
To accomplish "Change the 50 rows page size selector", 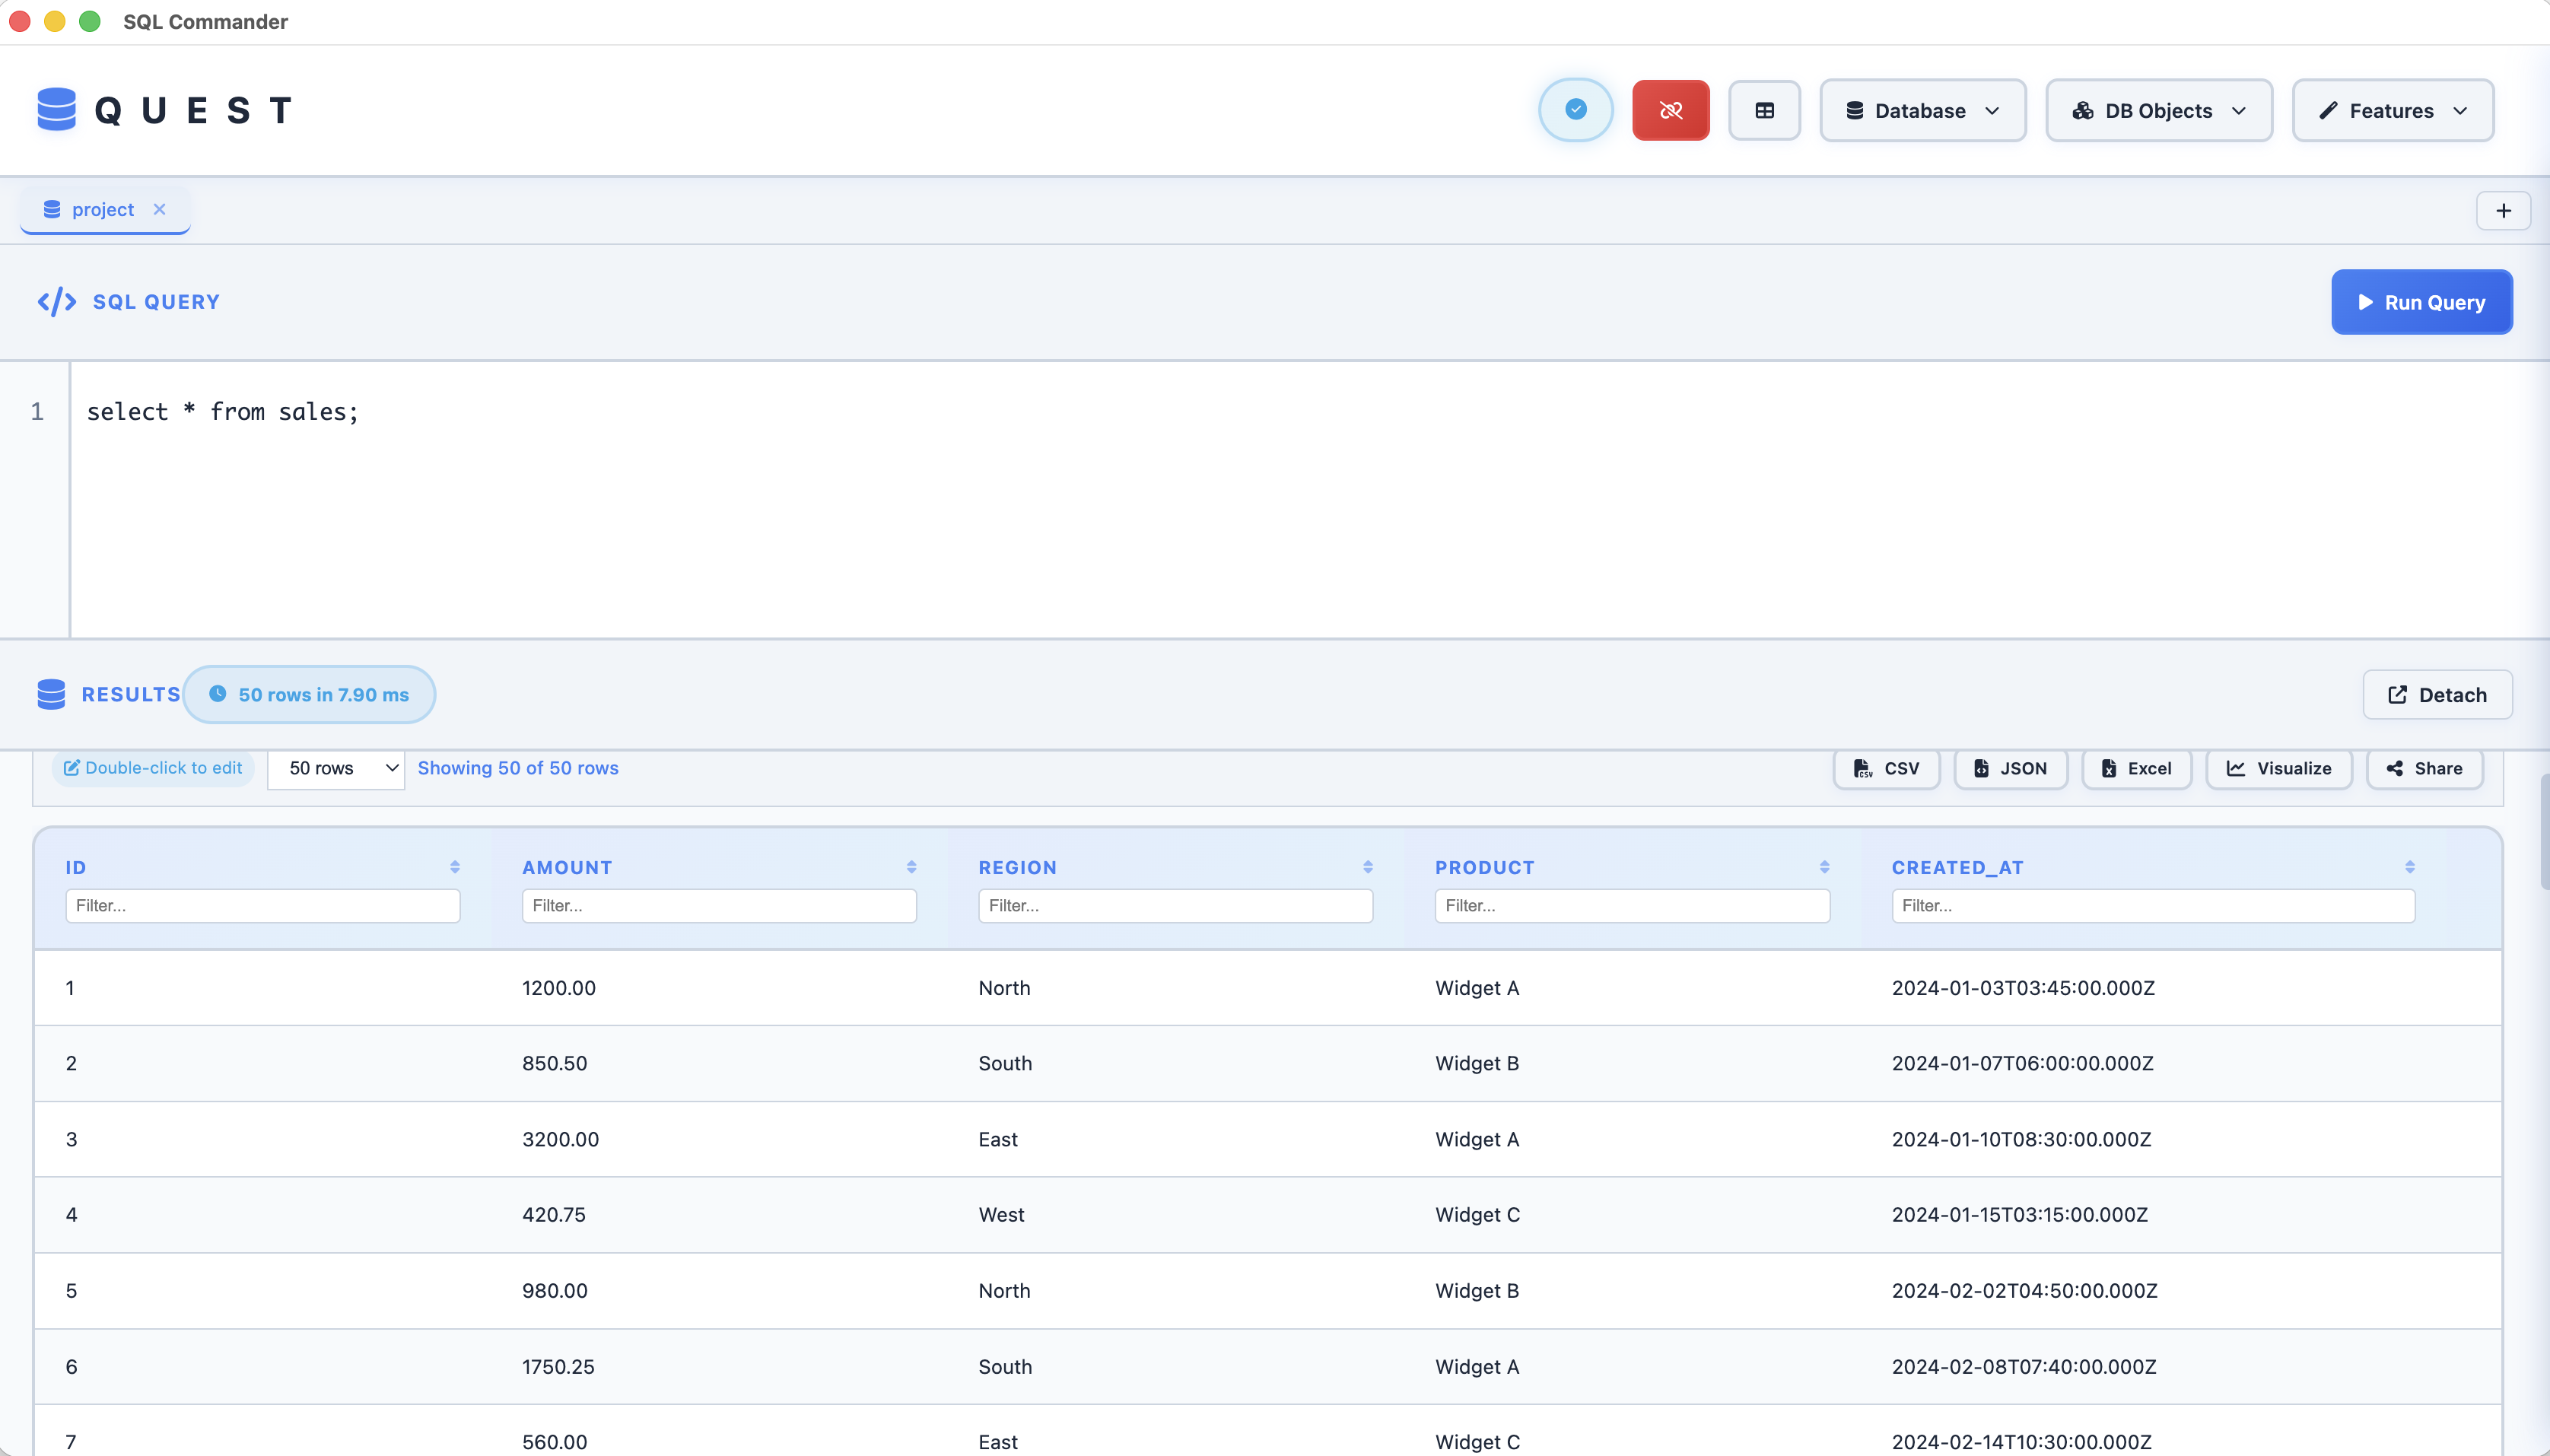I will pos(336,768).
